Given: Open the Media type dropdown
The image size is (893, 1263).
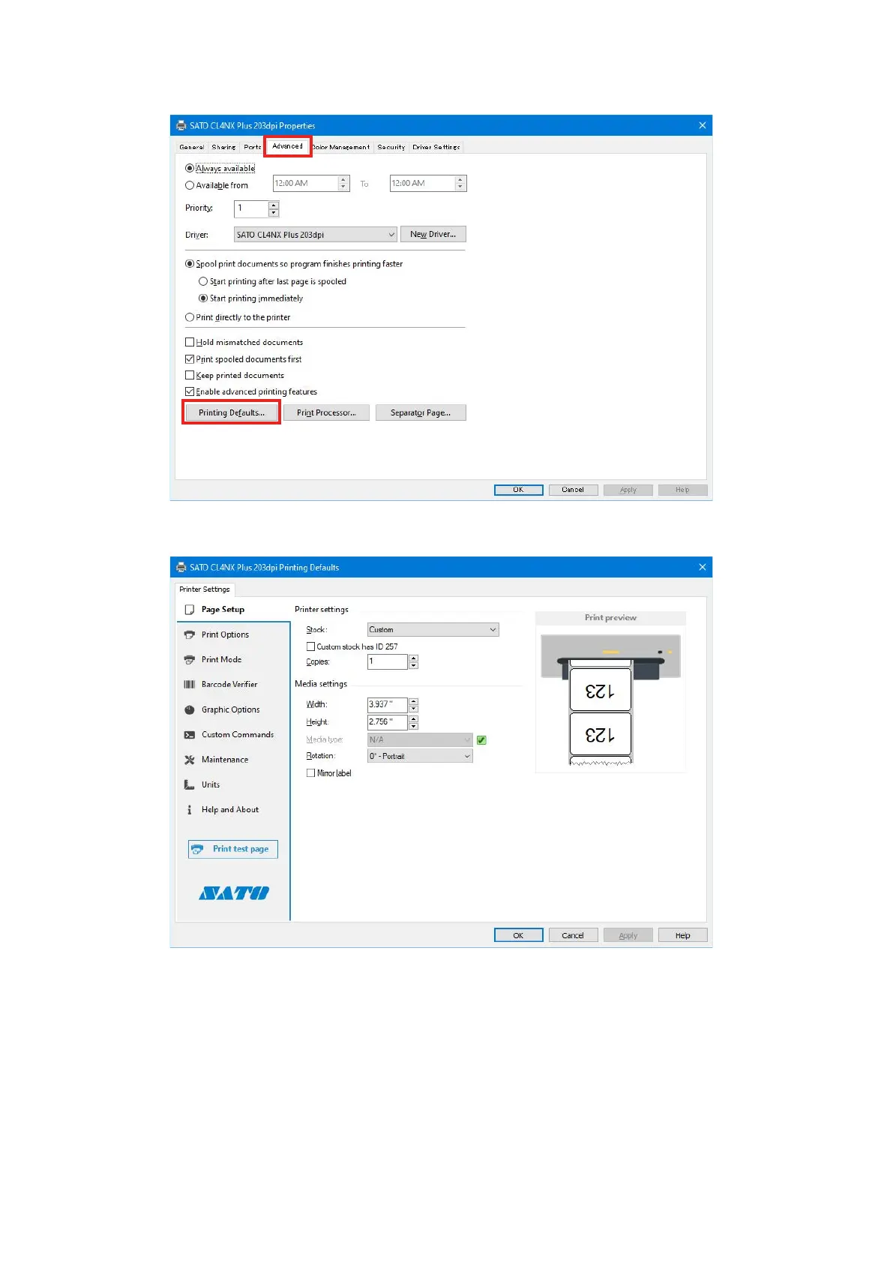Looking at the screenshot, I should point(420,740).
